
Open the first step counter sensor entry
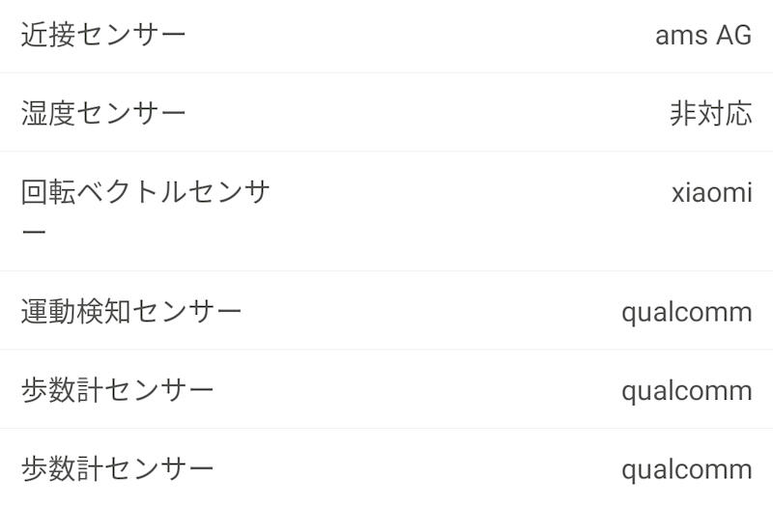point(386,391)
